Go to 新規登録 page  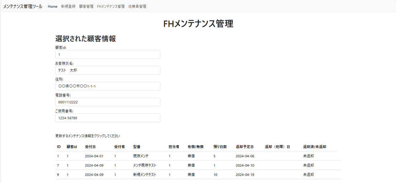click(x=68, y=7)
